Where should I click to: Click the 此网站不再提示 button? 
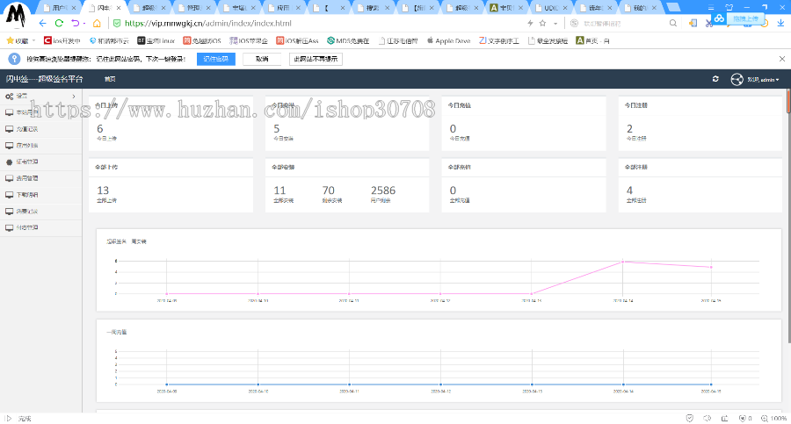click(316, 59)
